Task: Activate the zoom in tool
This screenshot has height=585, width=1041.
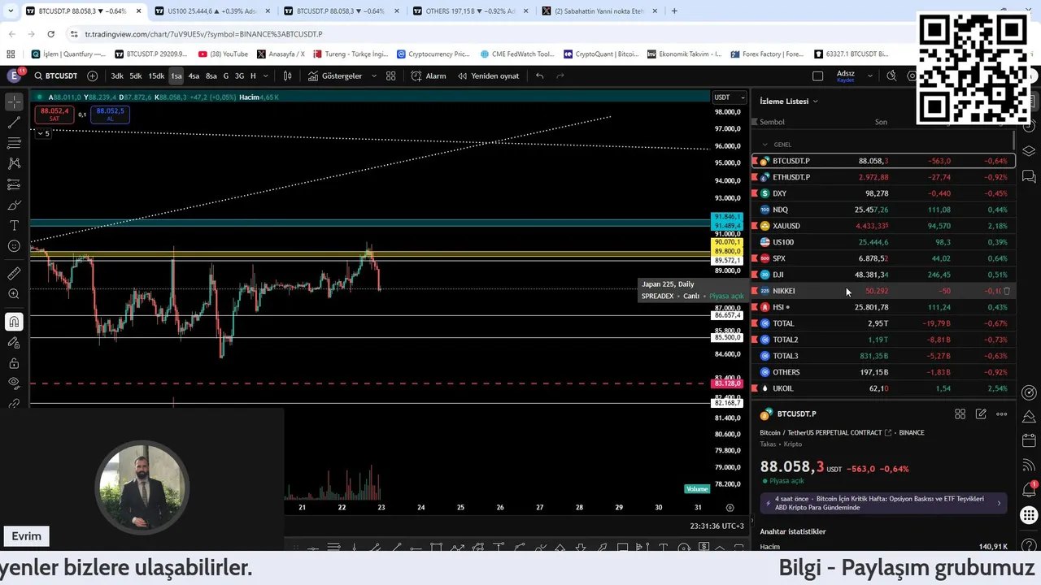Action: pos(14,294)
